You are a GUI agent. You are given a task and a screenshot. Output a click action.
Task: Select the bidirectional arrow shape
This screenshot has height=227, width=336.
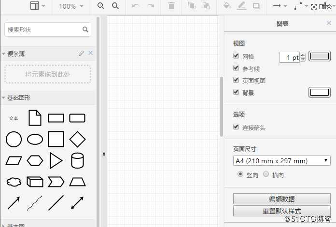(77, 203)
